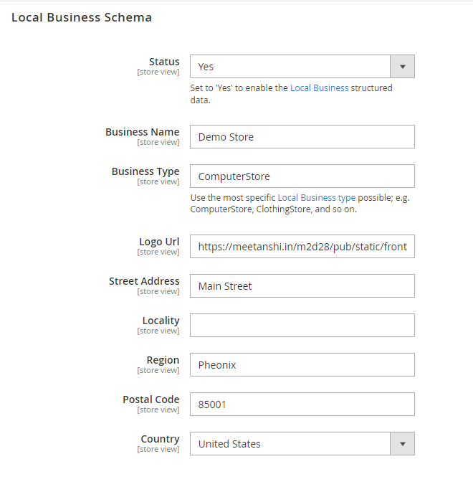Click the Region field containing Pheonix
This screenshot has width=473, height=492.
pos(302,364)
